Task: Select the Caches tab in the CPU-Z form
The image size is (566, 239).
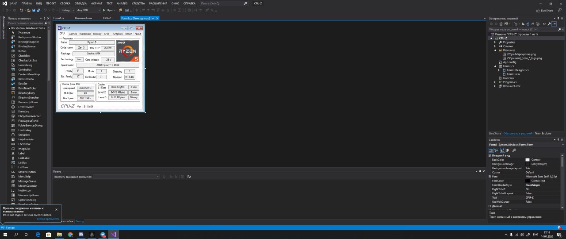Action: tap(73, 34)
